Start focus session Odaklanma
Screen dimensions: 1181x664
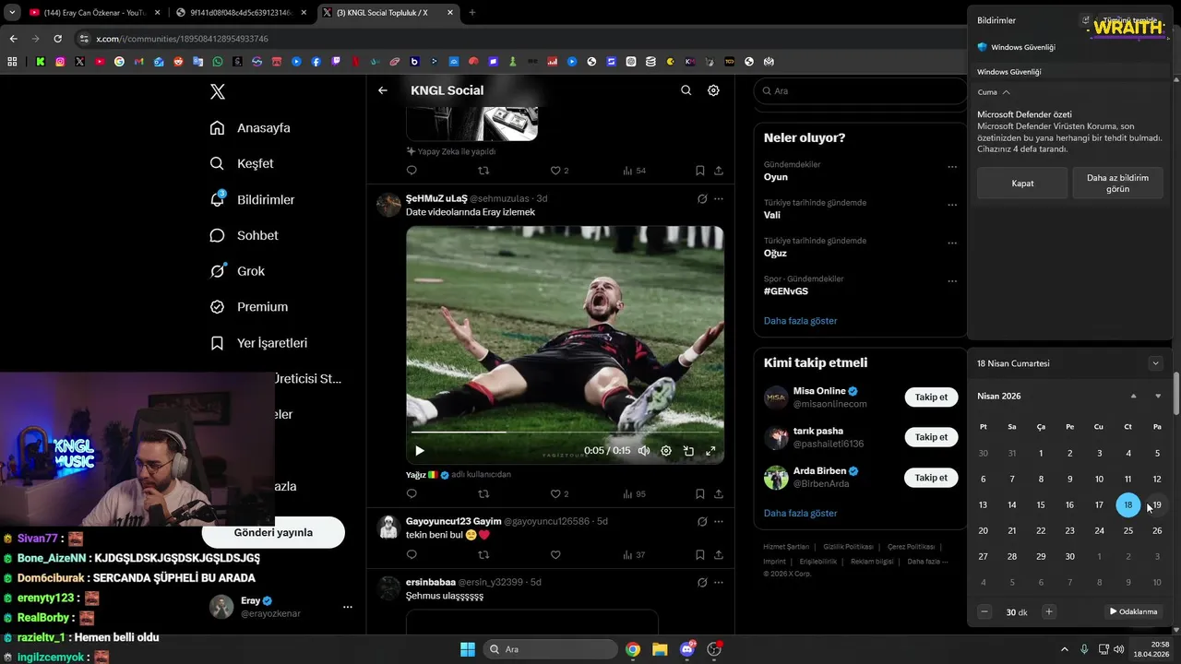coord(1133,611)
